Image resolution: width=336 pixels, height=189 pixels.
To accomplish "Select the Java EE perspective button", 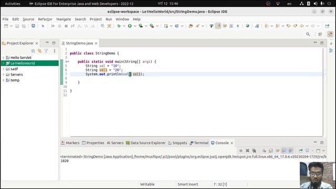I will pos(330,34).
